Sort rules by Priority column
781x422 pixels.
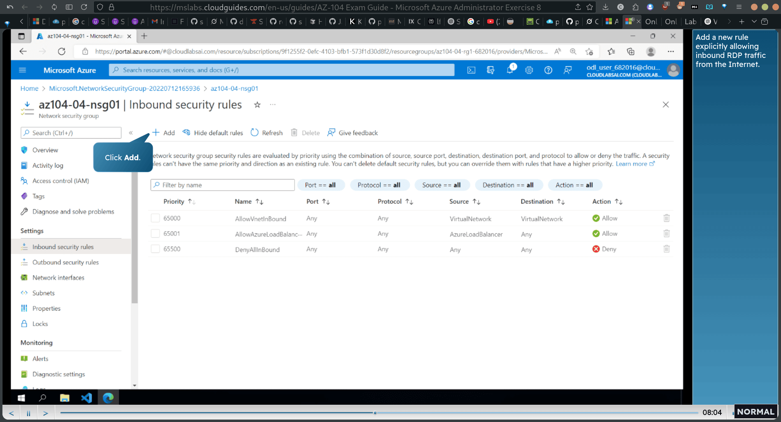179,201
